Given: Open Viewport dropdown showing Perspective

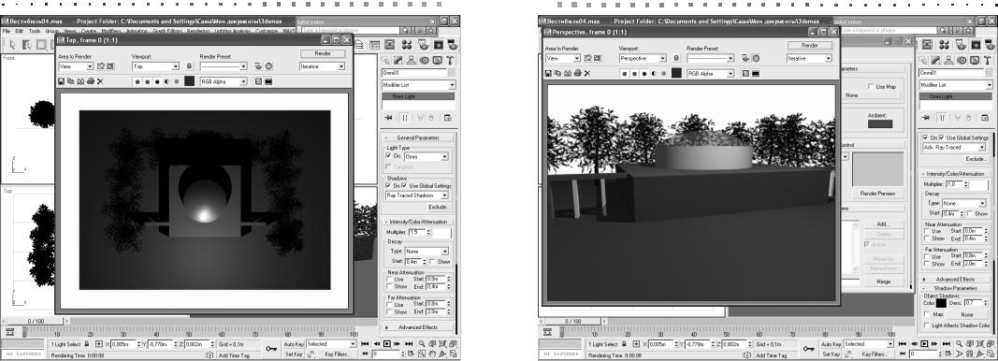Looking at the screenshot, I should click(643, 58).
